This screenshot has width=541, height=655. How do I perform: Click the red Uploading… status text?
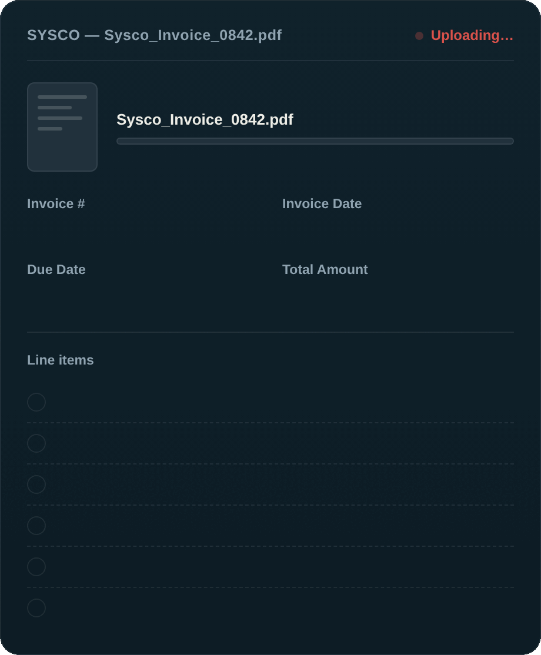pyautogui.click(x=472, y=35)
